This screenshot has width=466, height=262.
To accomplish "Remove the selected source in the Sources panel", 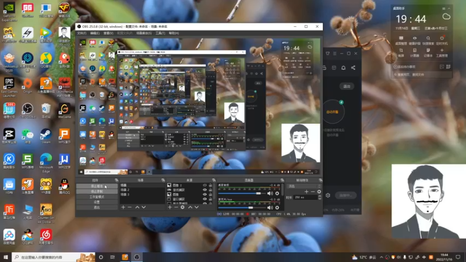I will pyautogui.click(x=176, y=207).
